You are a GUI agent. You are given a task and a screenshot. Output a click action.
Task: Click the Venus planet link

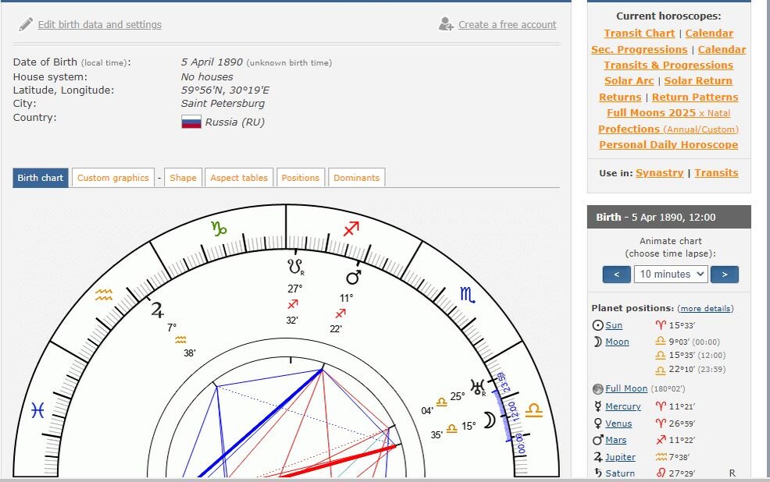tap(618, 424)
